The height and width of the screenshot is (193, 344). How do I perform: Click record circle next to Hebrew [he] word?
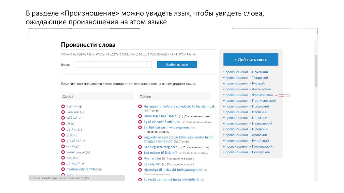[x=63, y=106]
